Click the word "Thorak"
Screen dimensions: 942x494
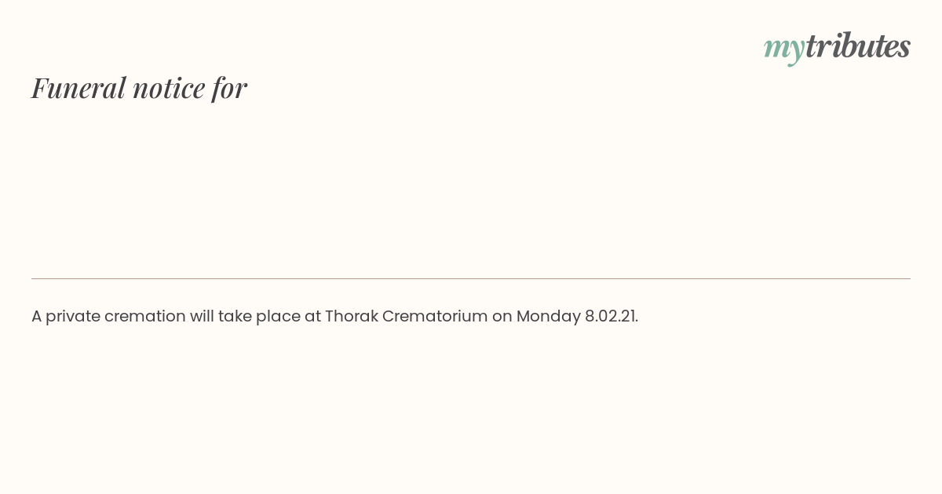tap(351, 316)
